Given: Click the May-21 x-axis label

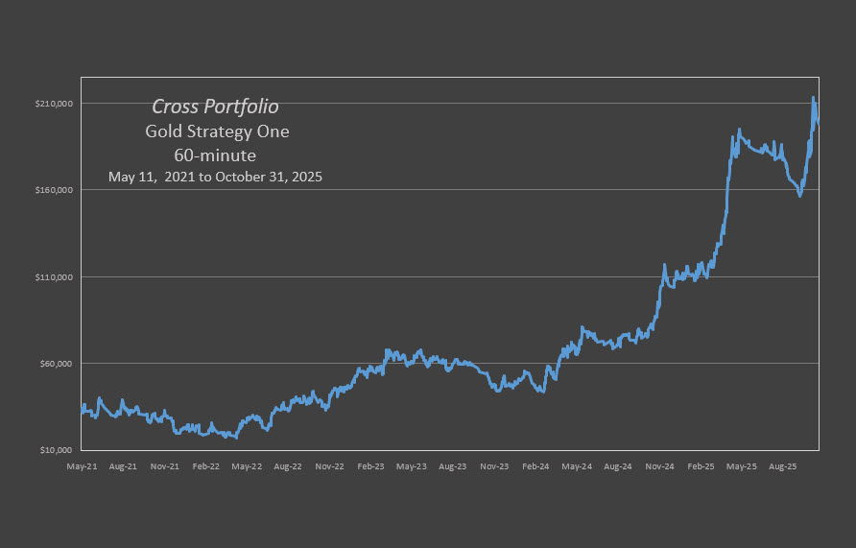Looking at the screenshot, I should pos(82,466).
